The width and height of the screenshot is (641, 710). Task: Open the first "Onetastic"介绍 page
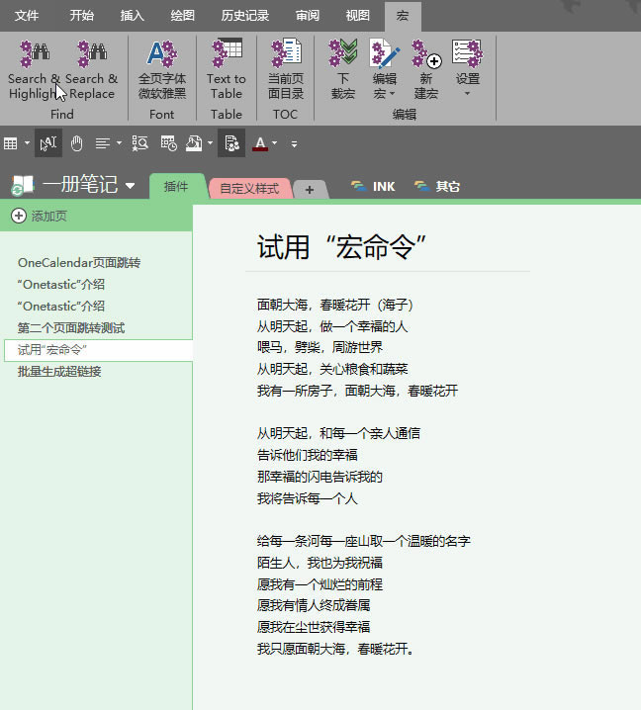point(60,285)
